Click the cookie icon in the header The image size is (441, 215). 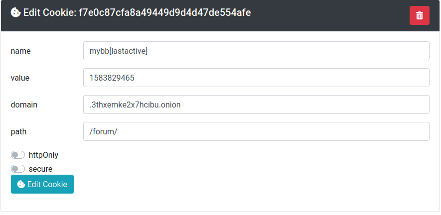[x=15, y=12]
